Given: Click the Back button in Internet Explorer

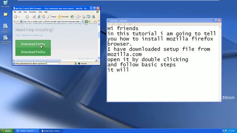Looking at the screenshot, I should pyautogui.click(x=17, y=17).
